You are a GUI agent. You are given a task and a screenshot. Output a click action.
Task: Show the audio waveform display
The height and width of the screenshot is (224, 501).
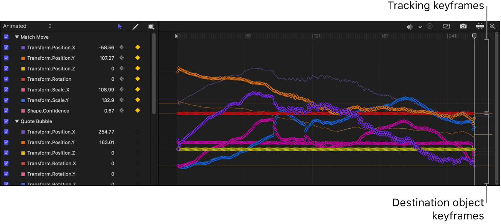tap(410, 26)
